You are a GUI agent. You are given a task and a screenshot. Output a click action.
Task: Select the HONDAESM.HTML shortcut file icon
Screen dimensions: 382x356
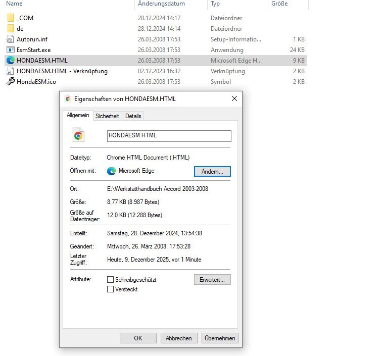pos(11,71)
